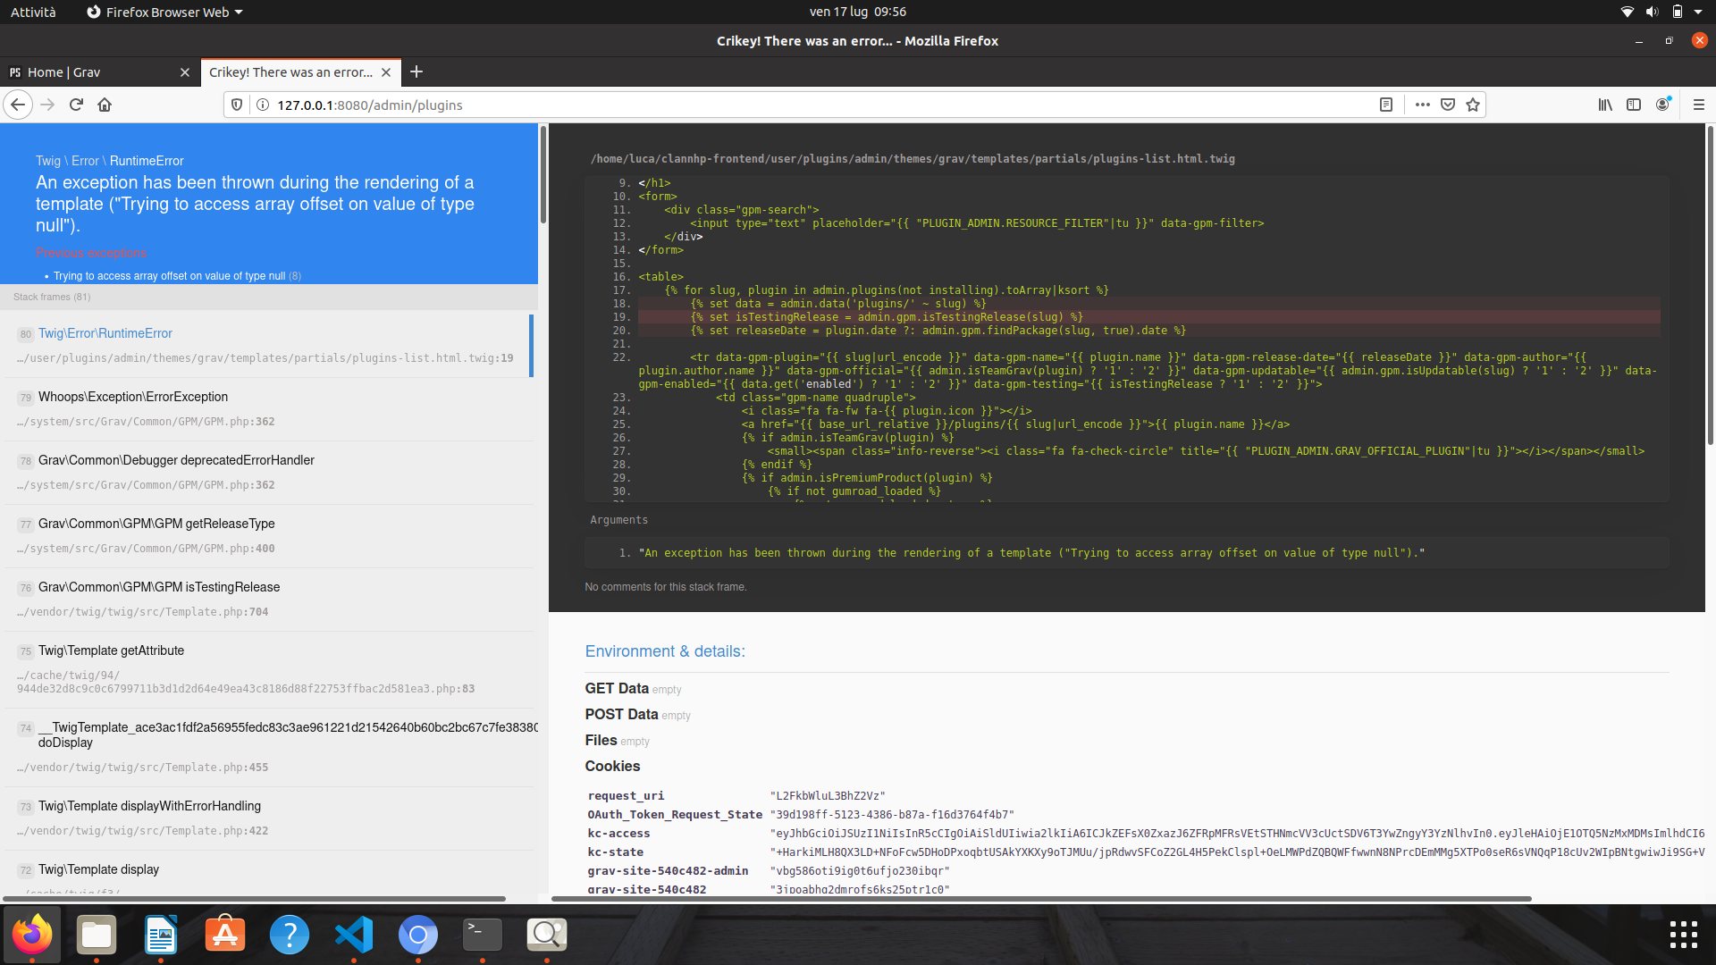This screenshot has height=965, width=1716.
Task: Select frame 77 GPM getReleaseType
Action: [x=266, y=535]
